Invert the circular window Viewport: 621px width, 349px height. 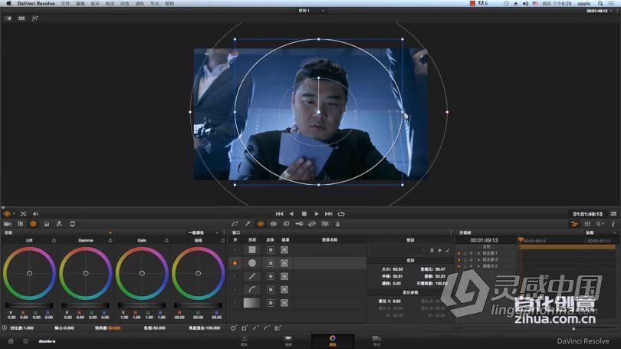coord(271,263)
